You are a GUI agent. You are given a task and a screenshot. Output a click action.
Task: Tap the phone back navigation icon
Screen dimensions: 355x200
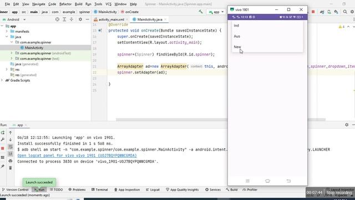coord(288,181)
